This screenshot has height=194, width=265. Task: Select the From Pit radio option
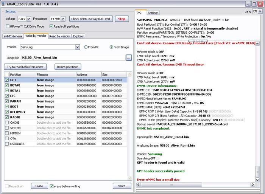click(x=86, y=47)
